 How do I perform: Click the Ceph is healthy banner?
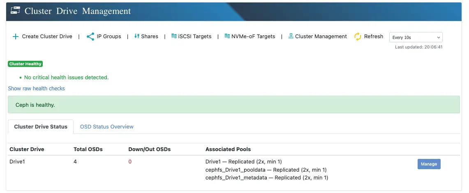(x=233, y=105)
